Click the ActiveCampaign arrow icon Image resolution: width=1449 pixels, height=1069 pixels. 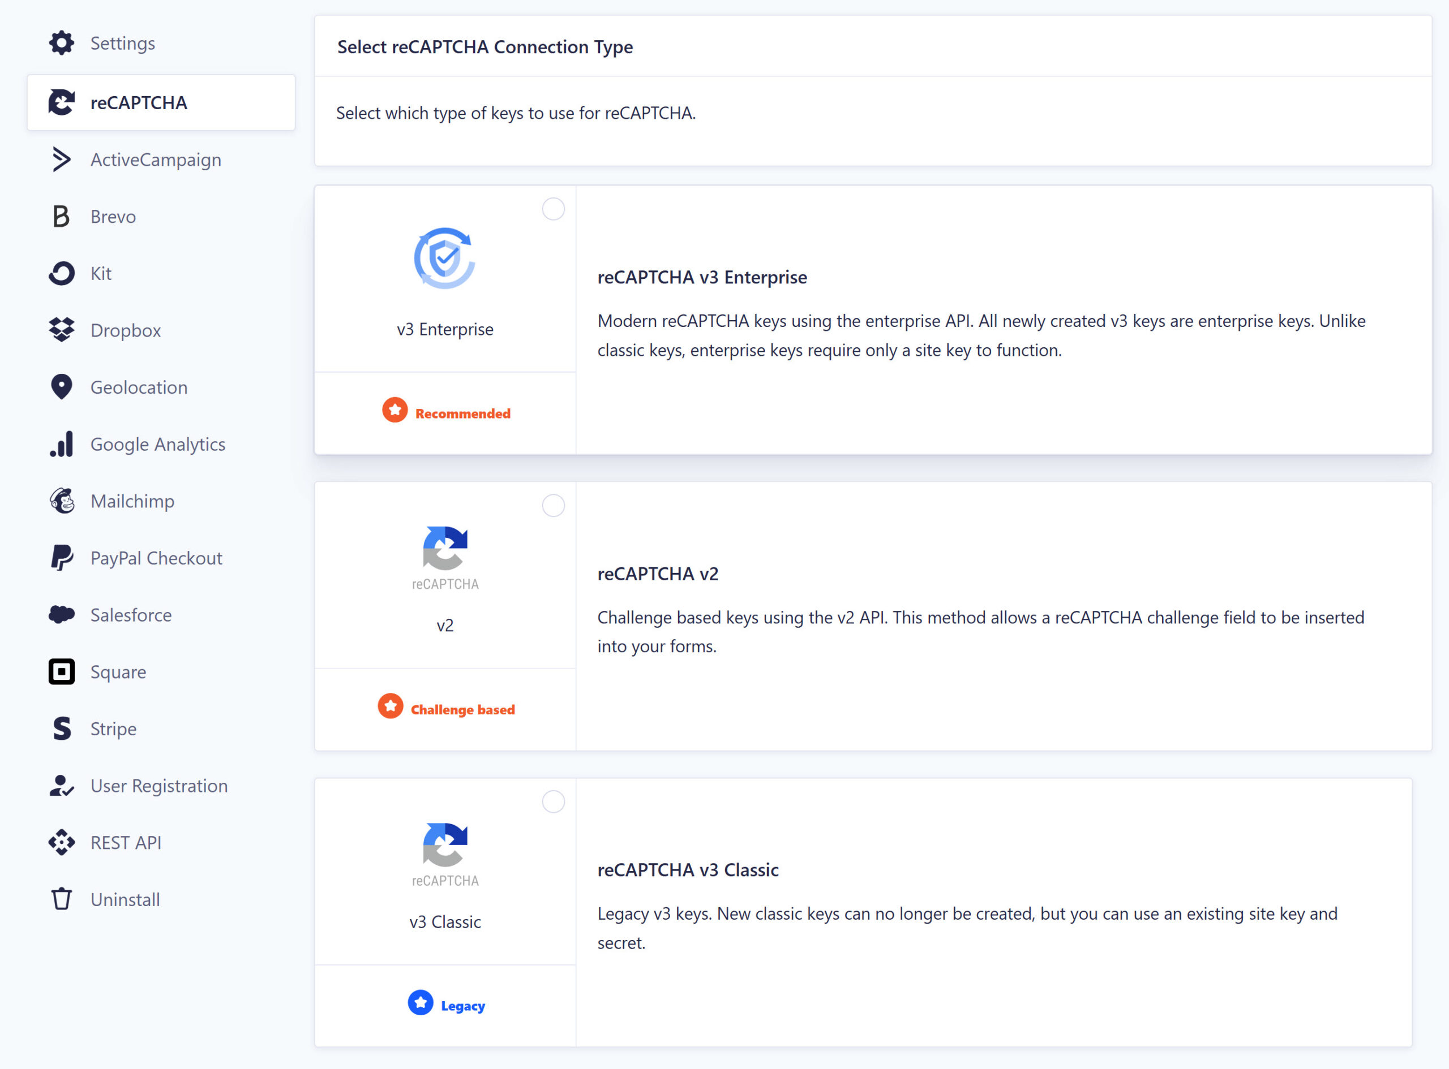(x=62, y=159)
